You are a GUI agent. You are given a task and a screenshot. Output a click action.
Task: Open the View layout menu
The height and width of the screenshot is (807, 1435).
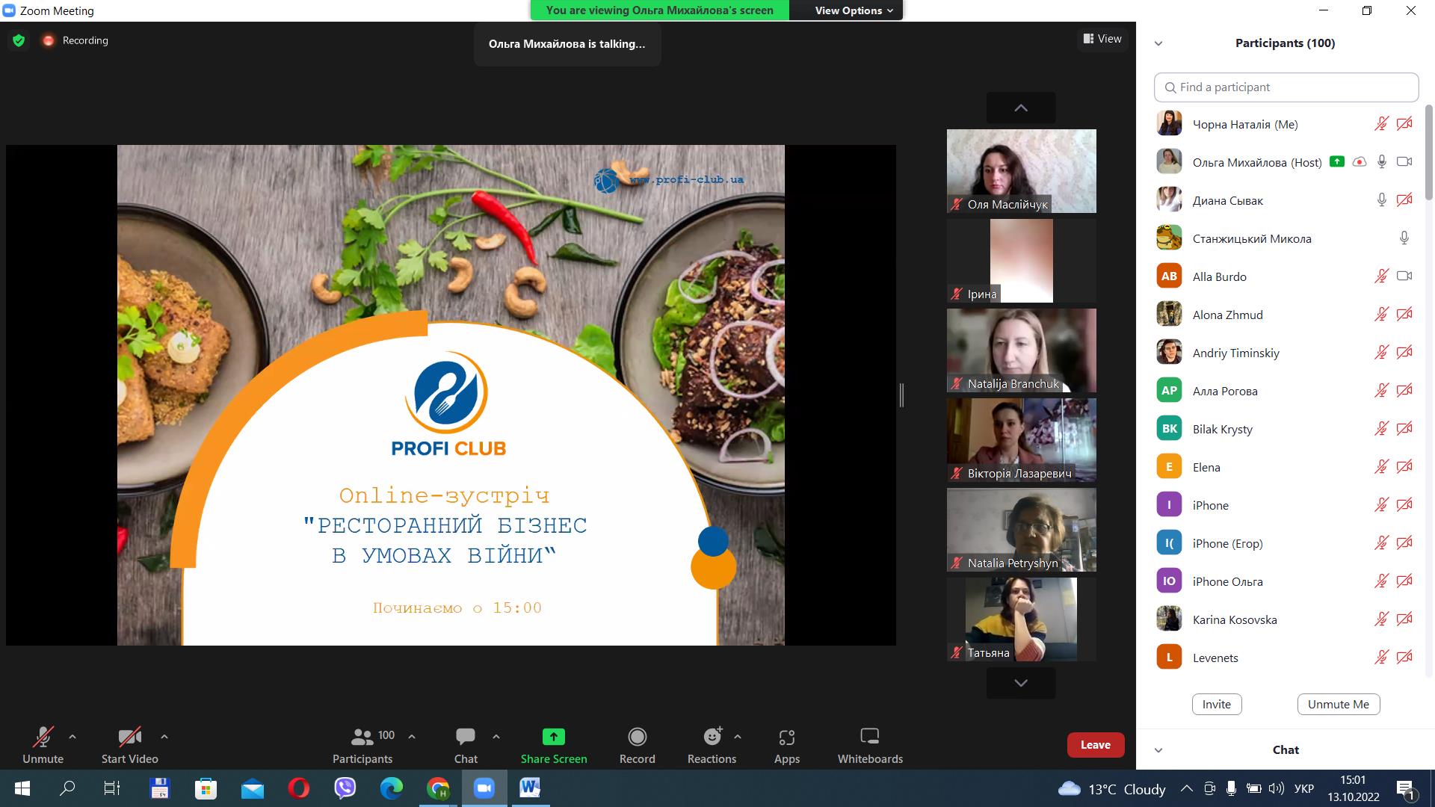[x=1102, y=39]
